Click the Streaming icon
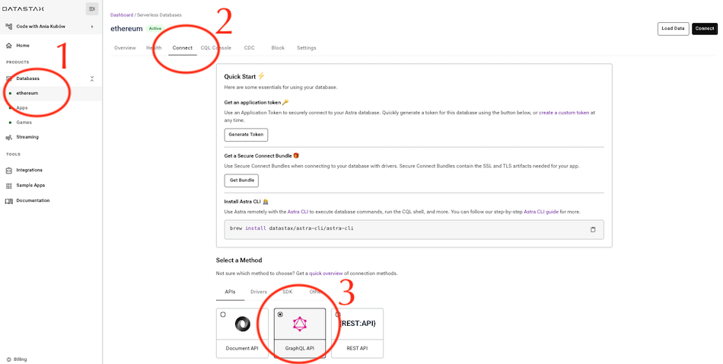 [x=9, y=137]
